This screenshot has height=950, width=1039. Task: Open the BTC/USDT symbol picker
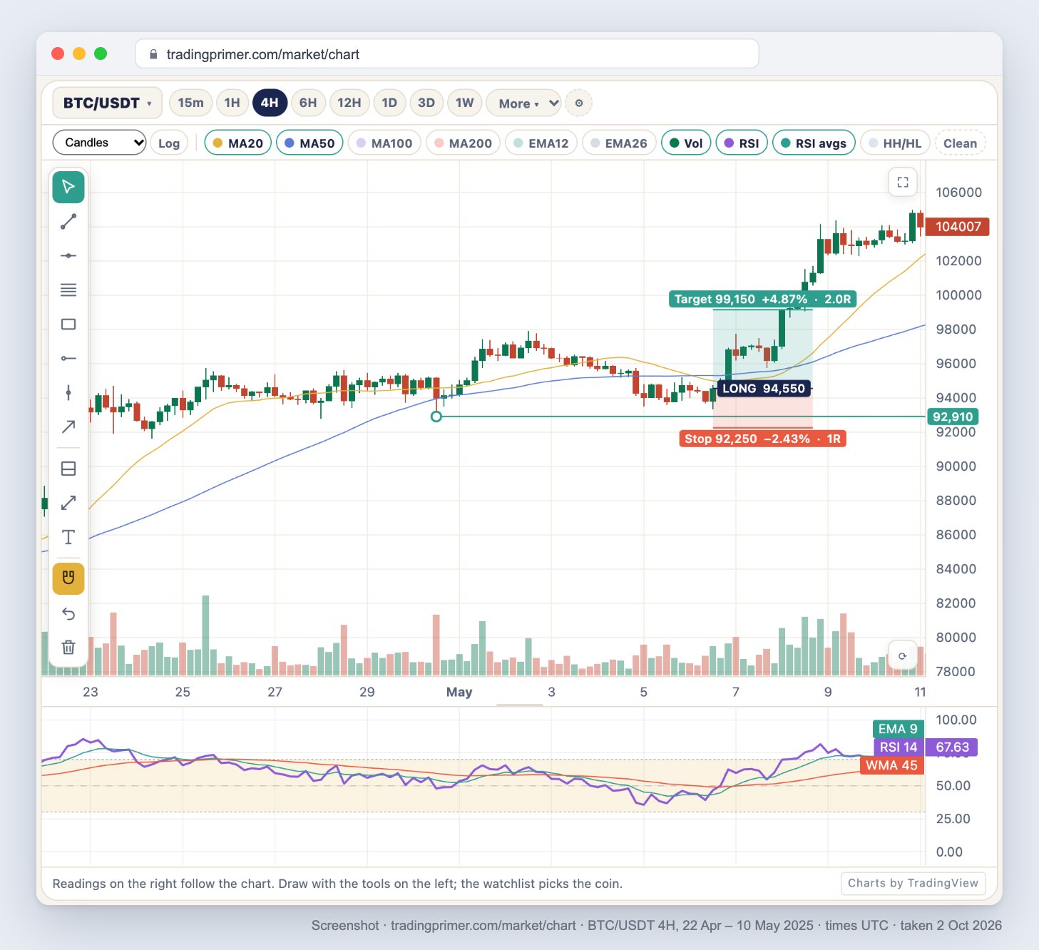108,103
